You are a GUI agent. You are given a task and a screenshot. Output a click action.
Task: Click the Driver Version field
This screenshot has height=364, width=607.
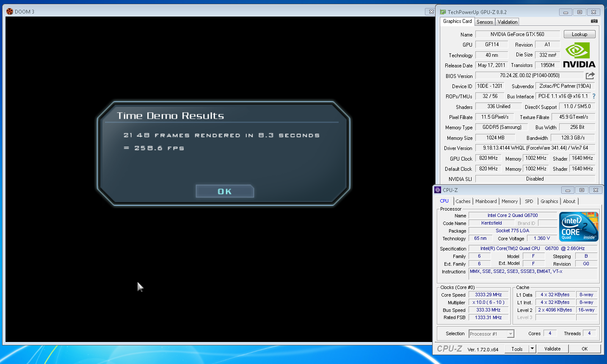pyautogui.click(x=535, y=148)
